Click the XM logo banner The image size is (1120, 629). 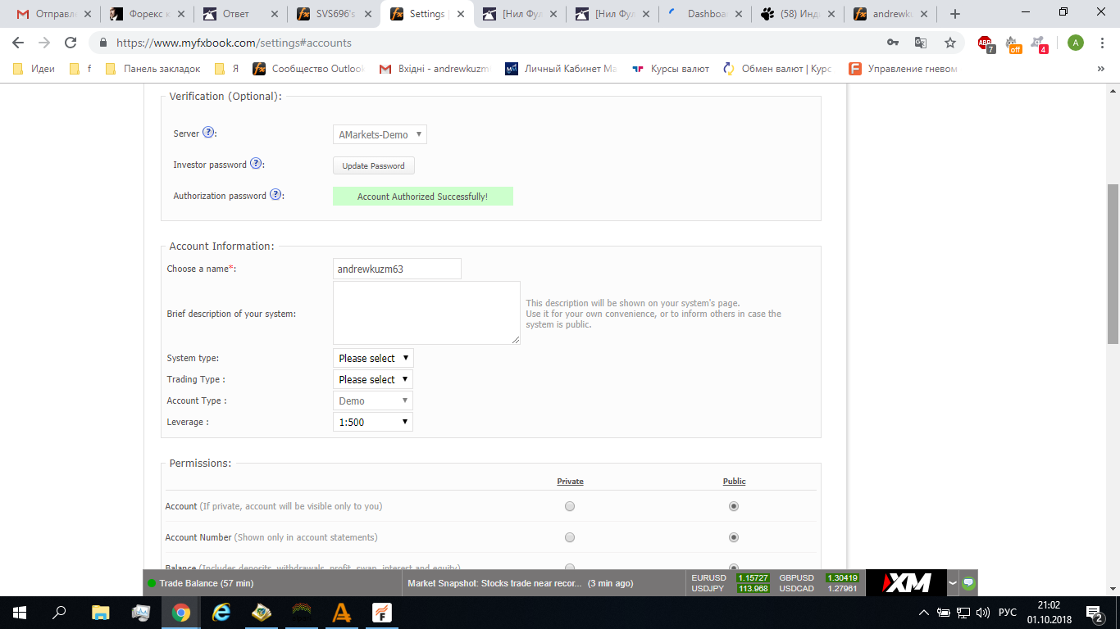tap(906, 582)
